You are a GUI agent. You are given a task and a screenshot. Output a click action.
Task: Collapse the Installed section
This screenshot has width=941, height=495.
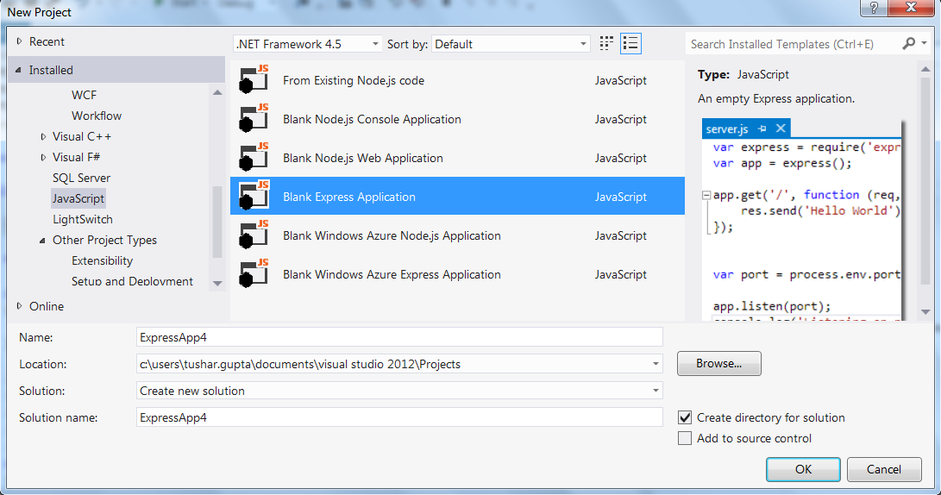click(x=19, y=70)
